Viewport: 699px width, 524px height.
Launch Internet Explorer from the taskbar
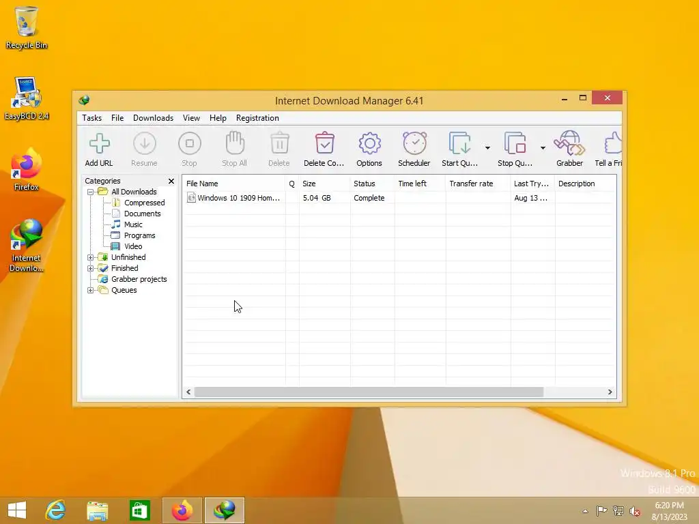[x=56, y=510]
